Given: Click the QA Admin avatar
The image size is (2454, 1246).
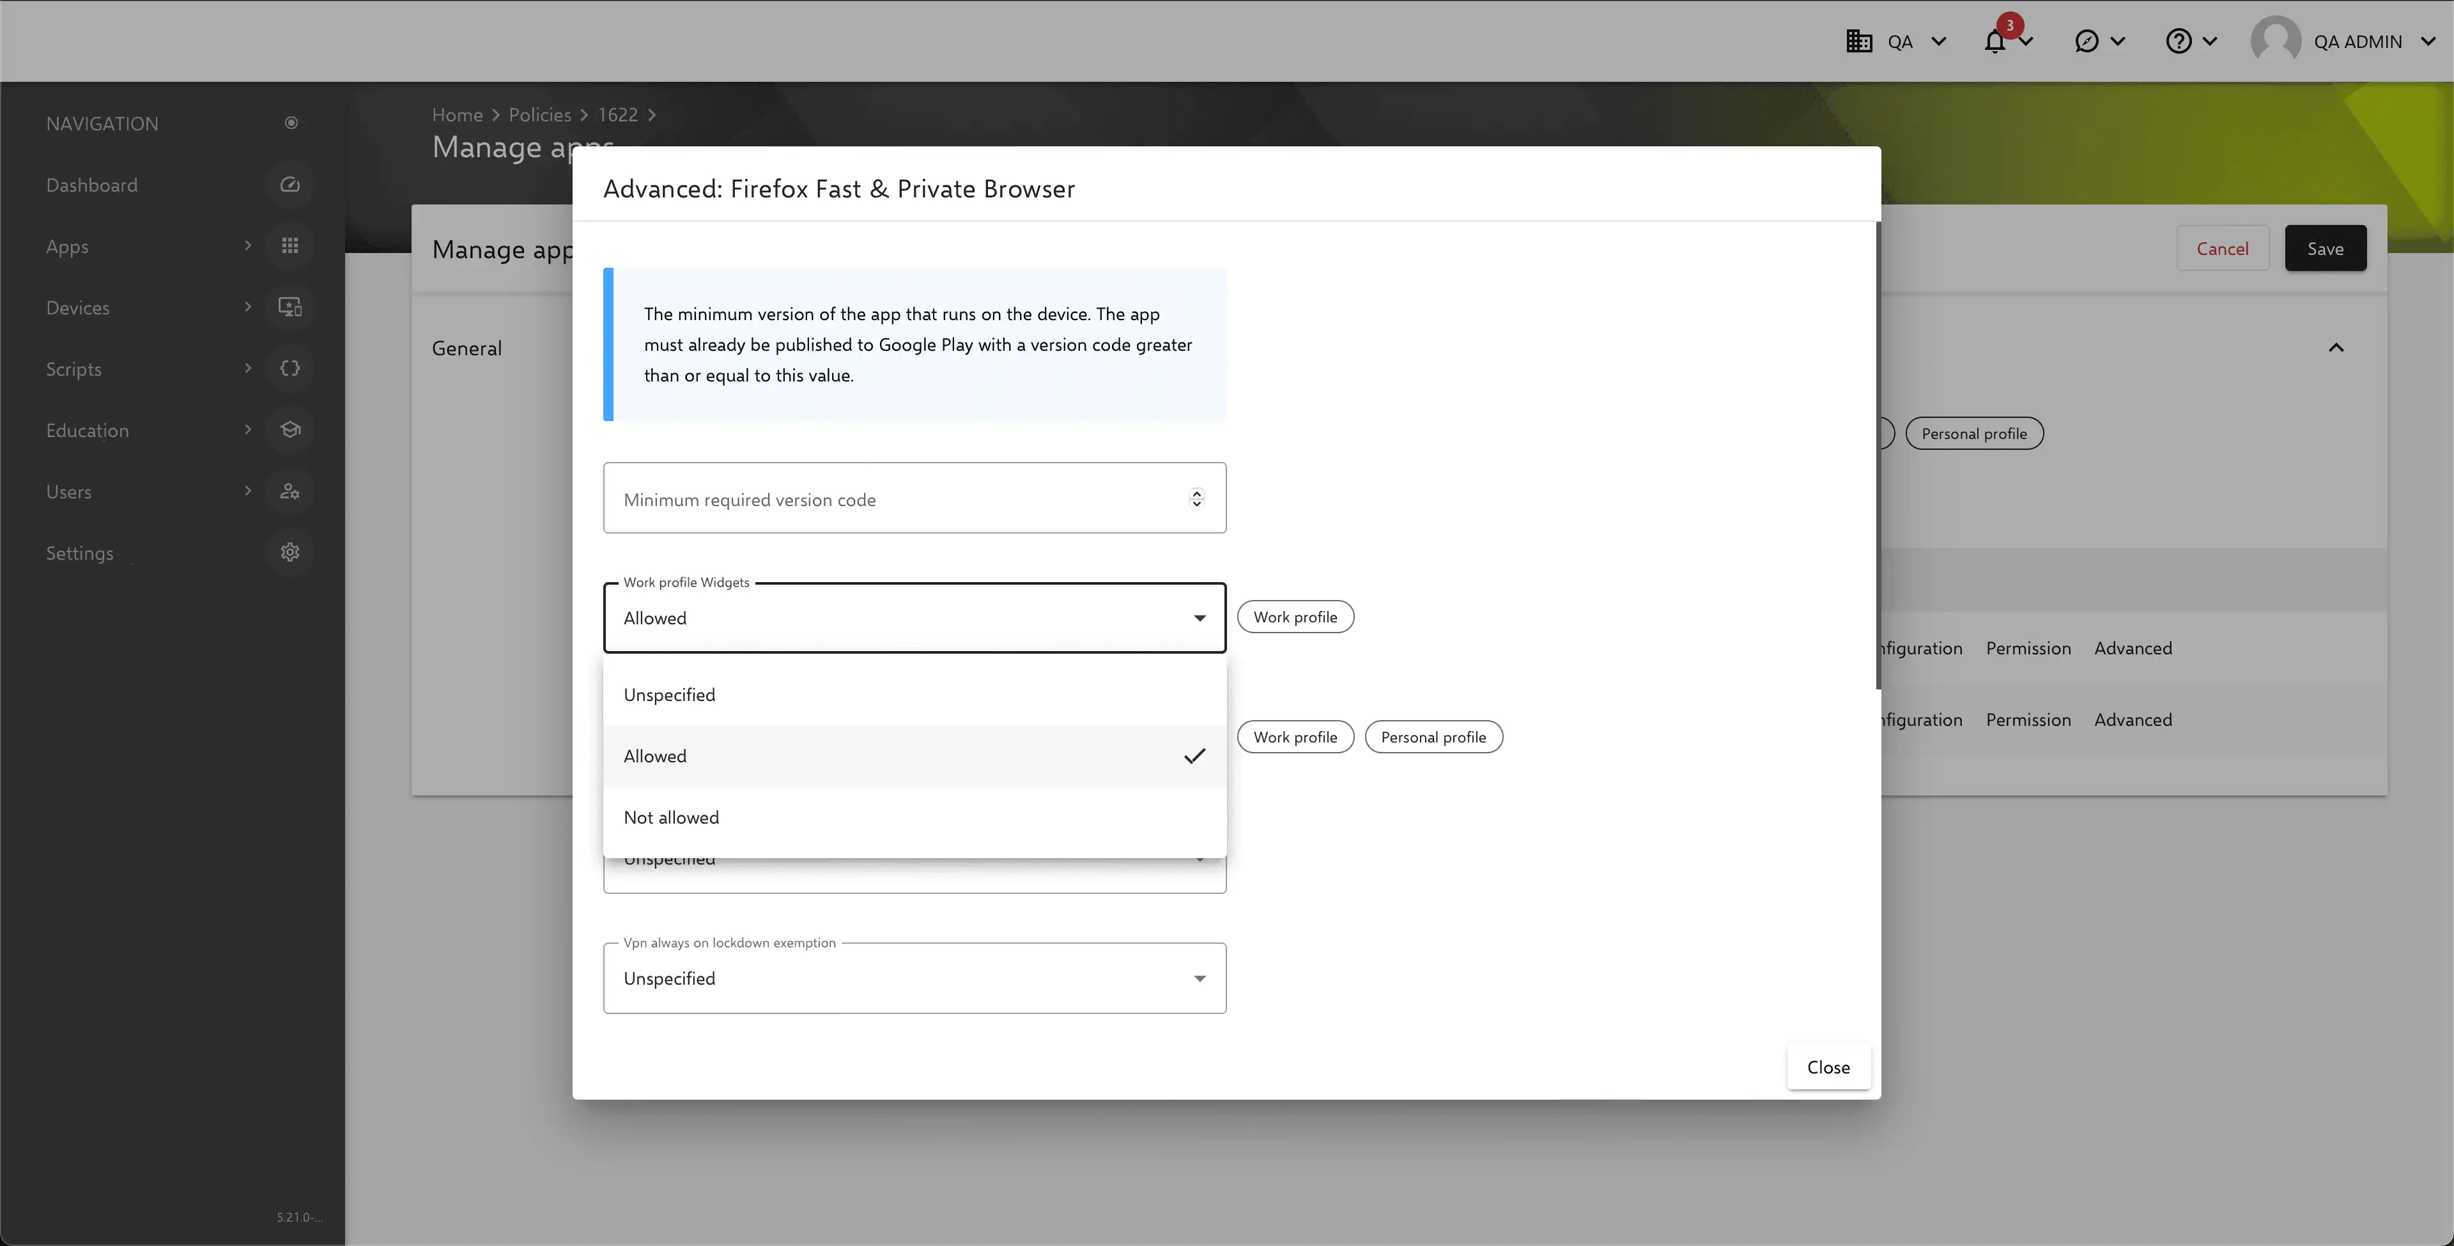Looking at the screenshot, I should click(2276, 41).
